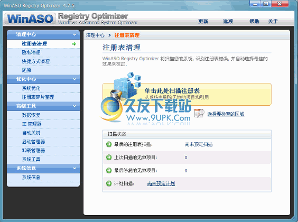Open the 更新 menu
The width and height of the screenshot is (298, 222).
click(x=203, y=21)
